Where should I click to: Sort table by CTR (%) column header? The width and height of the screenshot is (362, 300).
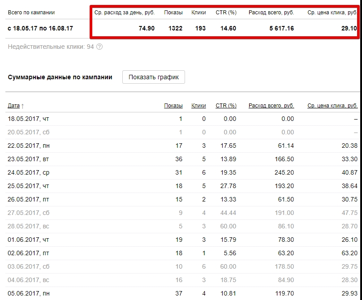226,106
